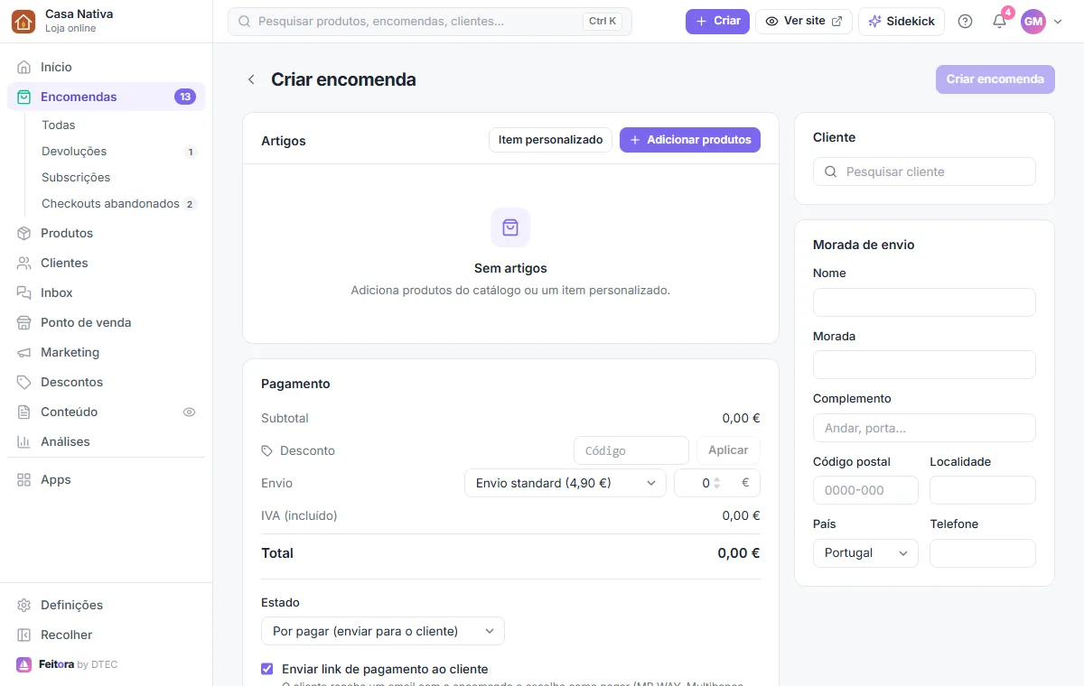
Task: Click Item personalizado button
Action: (550, 140)
